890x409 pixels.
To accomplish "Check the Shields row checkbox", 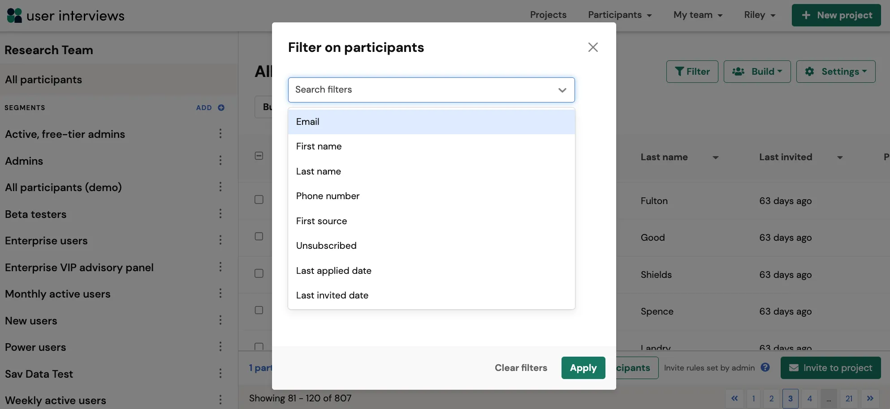I will click(259, 273).
